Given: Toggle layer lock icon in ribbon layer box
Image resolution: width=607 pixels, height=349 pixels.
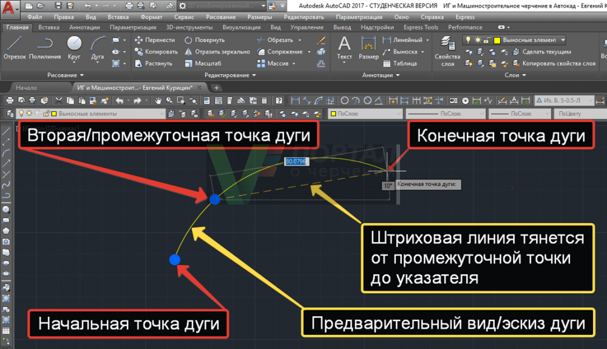Looking at the screenshot, I should (487, 40).
